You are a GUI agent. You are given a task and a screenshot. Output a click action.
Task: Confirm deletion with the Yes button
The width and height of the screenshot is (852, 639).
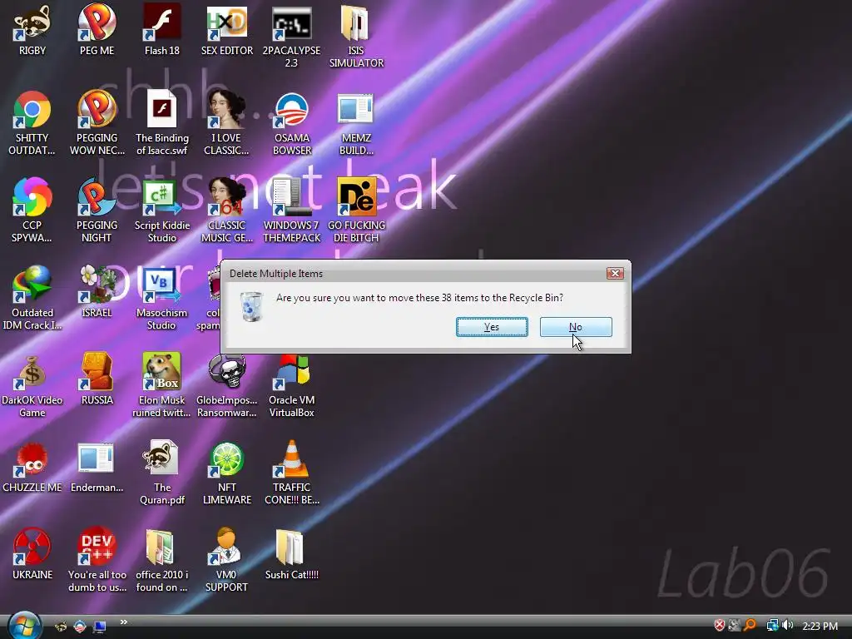tap(492, 327)
